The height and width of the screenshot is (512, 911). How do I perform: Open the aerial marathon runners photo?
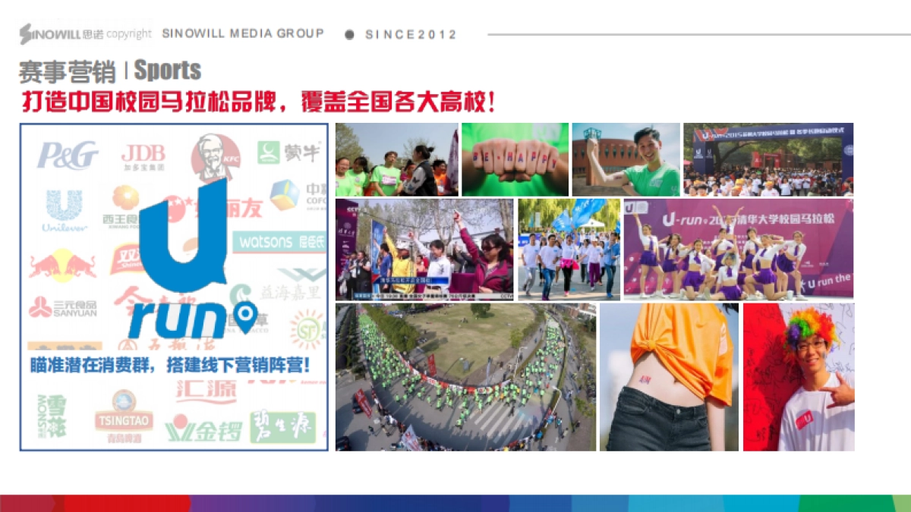pos(465,377)
